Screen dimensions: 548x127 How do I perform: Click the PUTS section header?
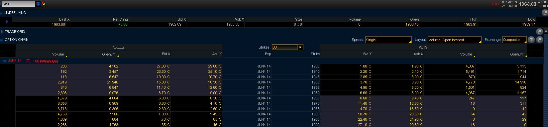(x=423, y=47)
